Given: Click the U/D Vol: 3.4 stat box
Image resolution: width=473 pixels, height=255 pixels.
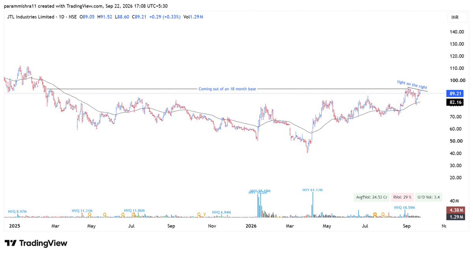Looking at the screenshot, I should 429,197.
